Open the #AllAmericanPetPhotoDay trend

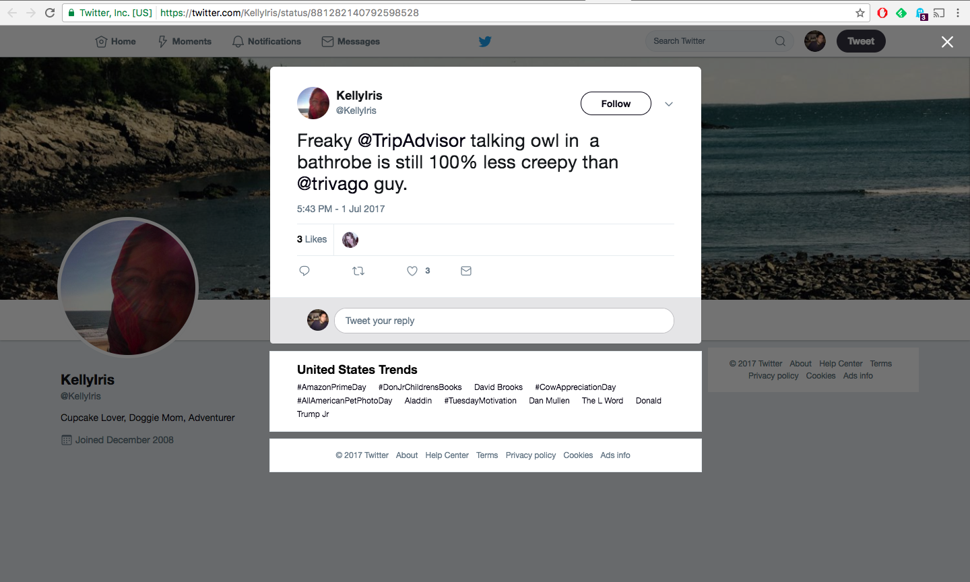pyautogui.click(x=344, y=401)
